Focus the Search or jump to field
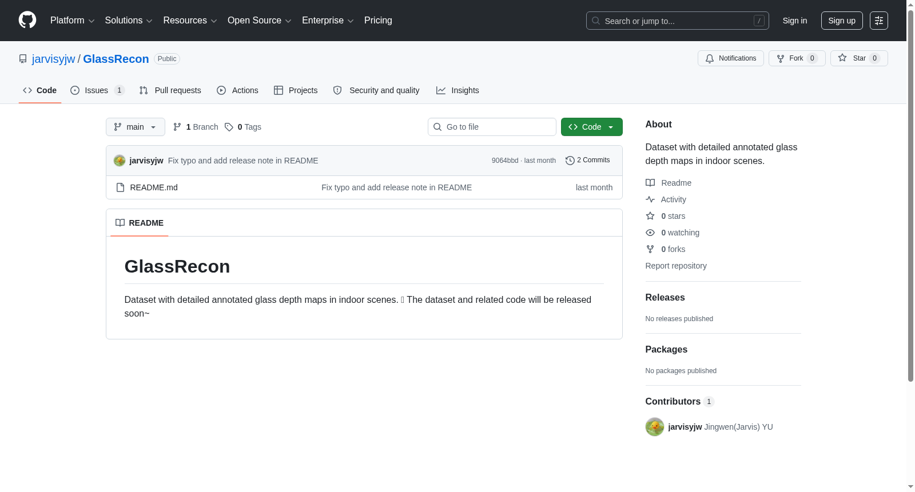This screenshot has height=492, width=915. pos(677,21)
